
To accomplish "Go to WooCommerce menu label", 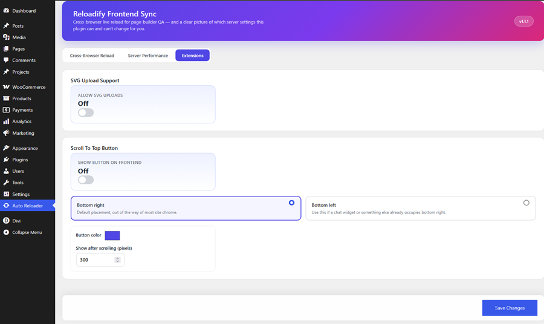I will pos(29,87).
